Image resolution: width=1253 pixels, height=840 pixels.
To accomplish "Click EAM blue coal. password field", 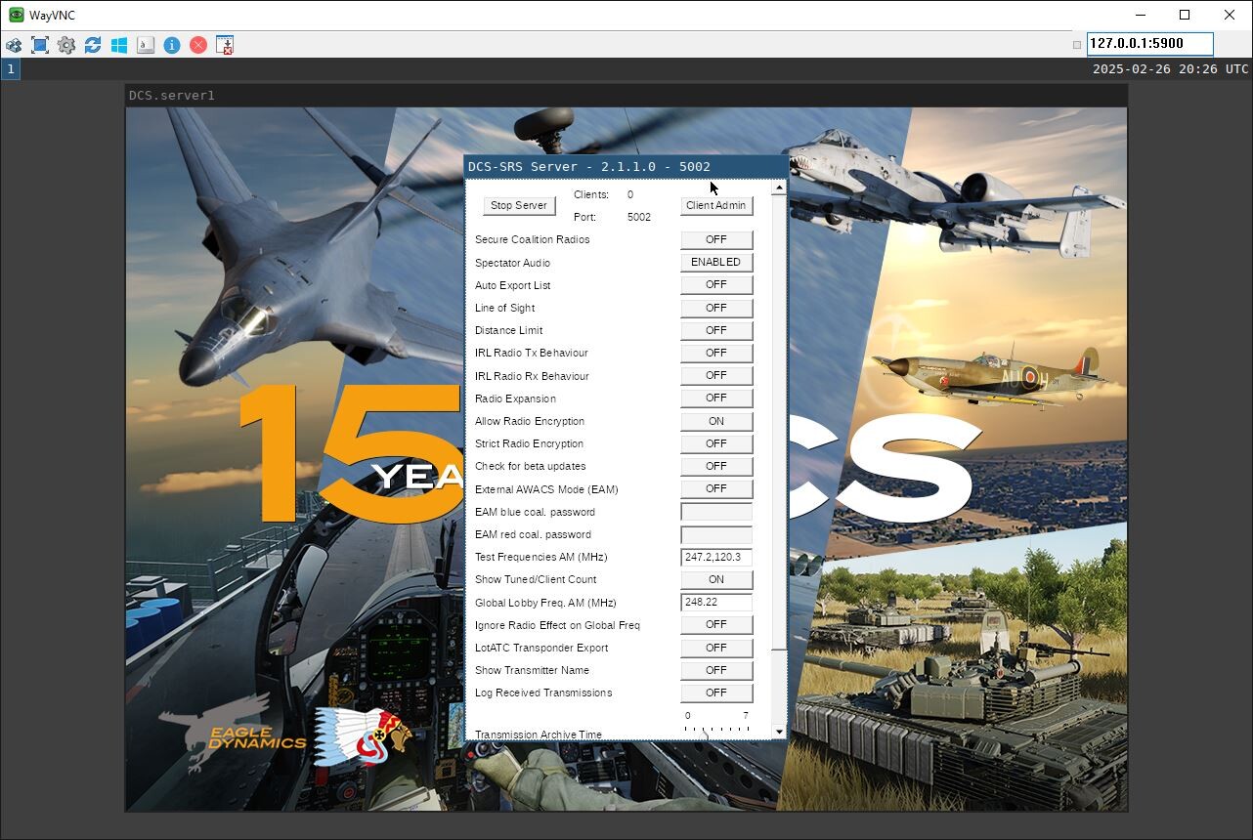I will pos(716,512).
